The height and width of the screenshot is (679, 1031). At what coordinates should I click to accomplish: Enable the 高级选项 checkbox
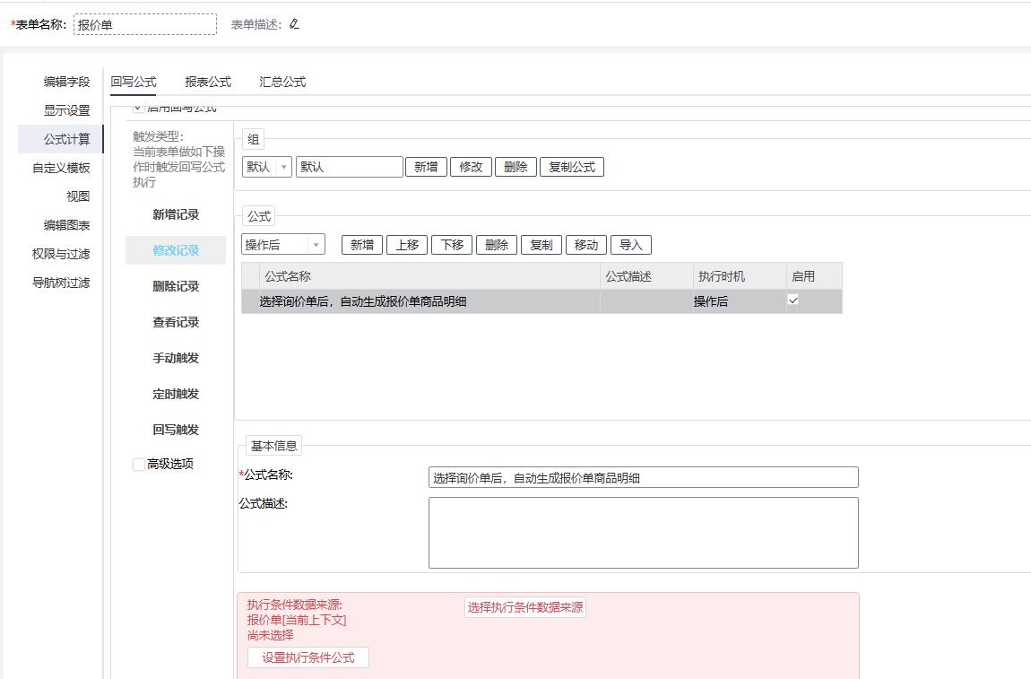139,465
